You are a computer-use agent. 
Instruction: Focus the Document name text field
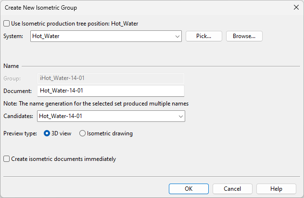click(x=111, y=91)
